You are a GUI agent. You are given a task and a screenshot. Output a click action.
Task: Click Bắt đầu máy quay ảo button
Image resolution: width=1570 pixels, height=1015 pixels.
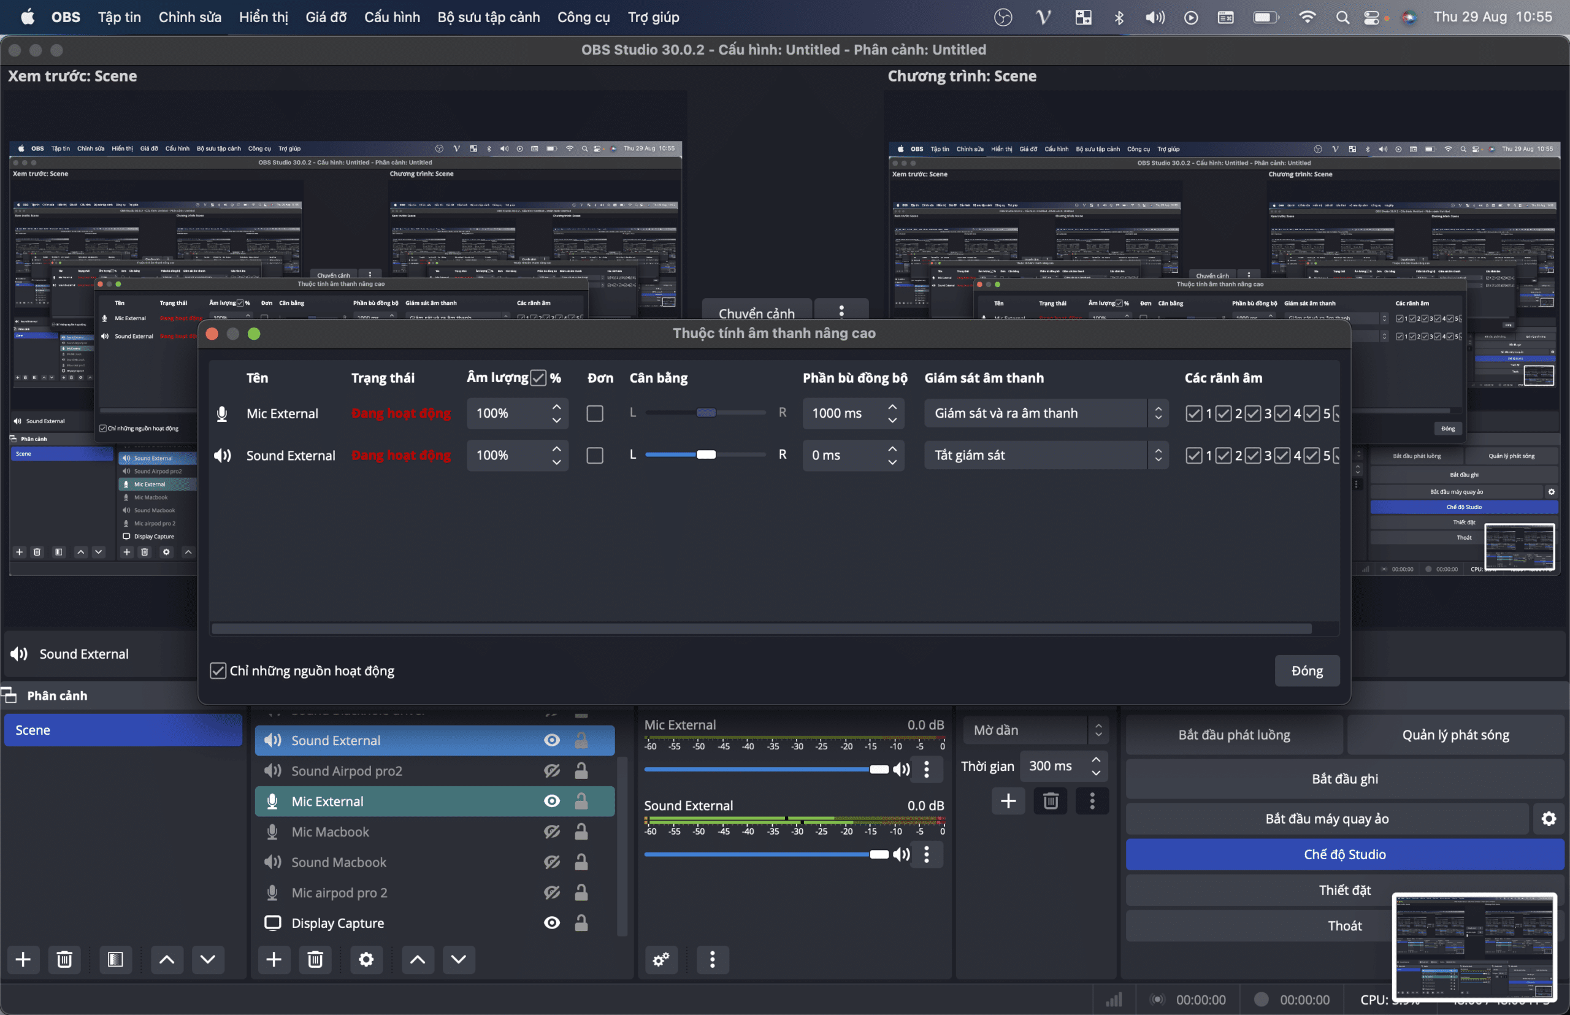tap(1327, 819)
